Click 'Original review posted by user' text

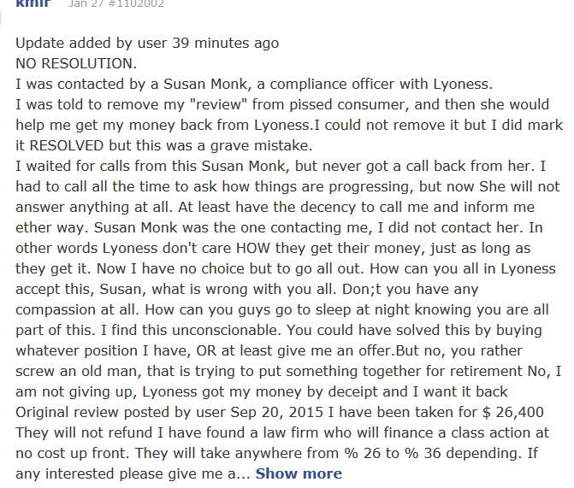(120, 412)
